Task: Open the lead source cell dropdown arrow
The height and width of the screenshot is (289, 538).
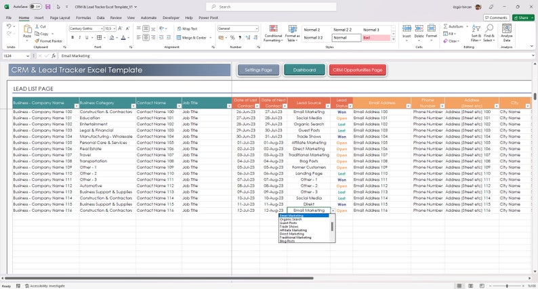Action: 333,211
